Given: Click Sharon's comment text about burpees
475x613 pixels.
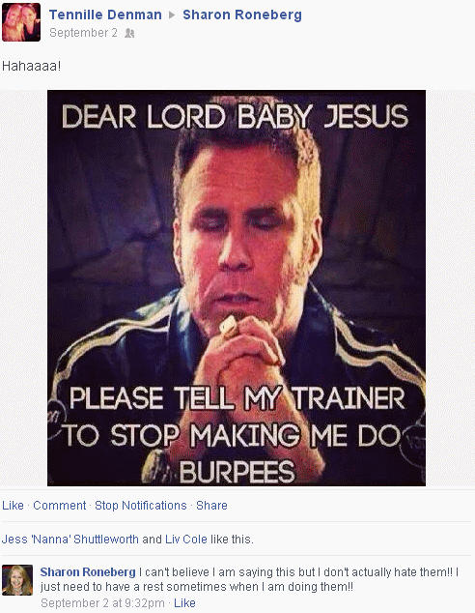Looking at the screenshot, I should [250, 579].
